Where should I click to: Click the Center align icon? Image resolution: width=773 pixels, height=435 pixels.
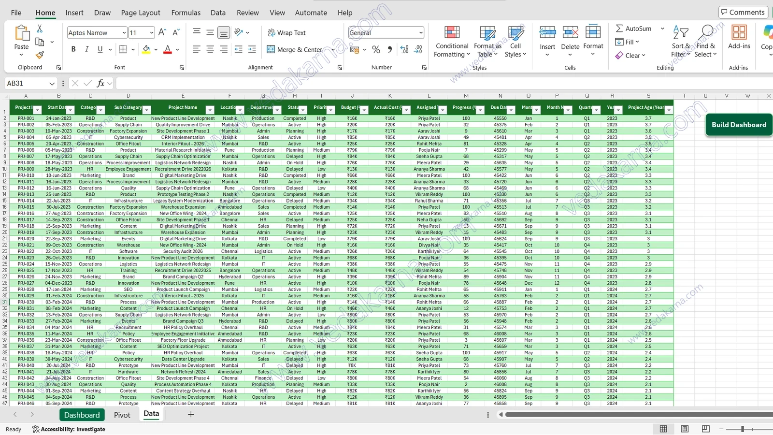210,49
